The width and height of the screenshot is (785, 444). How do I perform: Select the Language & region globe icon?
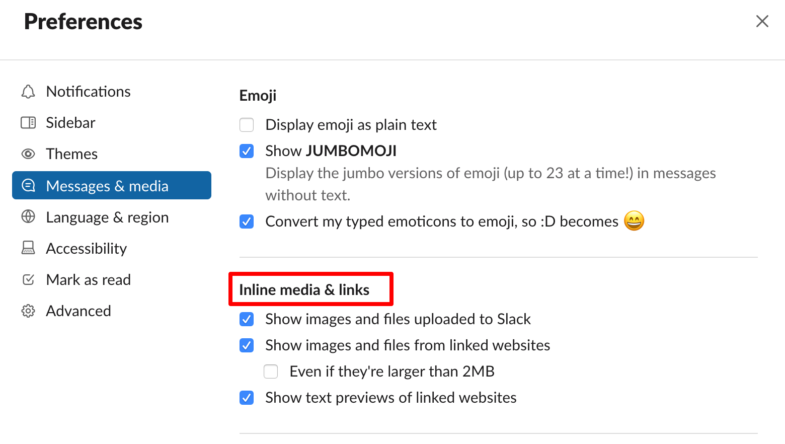point(28,217)
